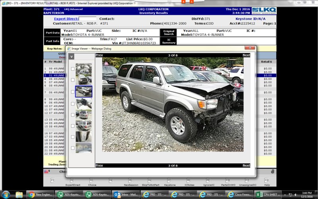Click the F9 IgnoreIC icon

click(208, 180)
